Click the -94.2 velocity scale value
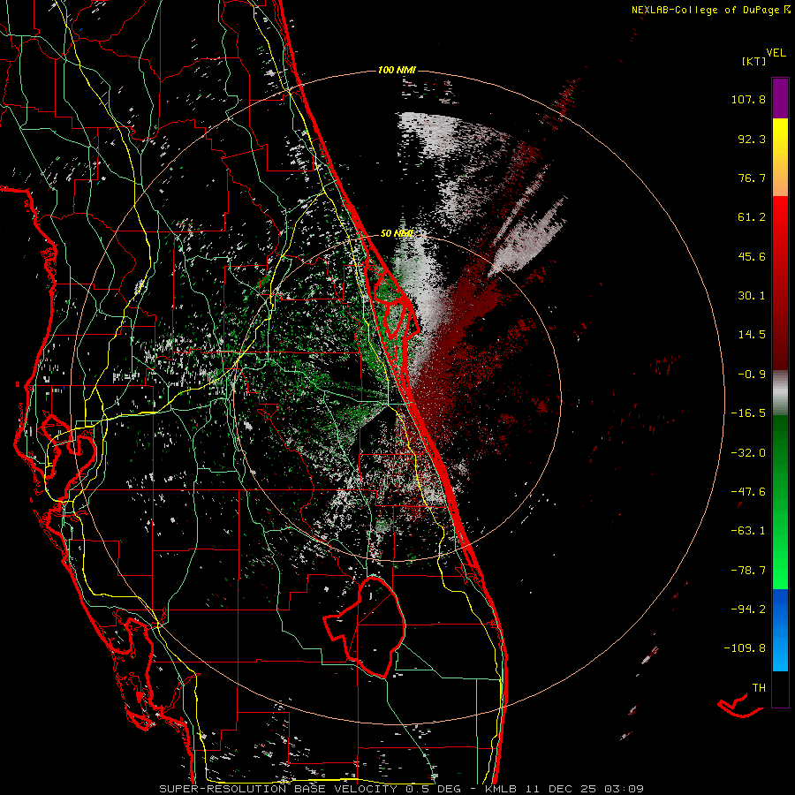 pyautogui.click(x=748, y=609)
